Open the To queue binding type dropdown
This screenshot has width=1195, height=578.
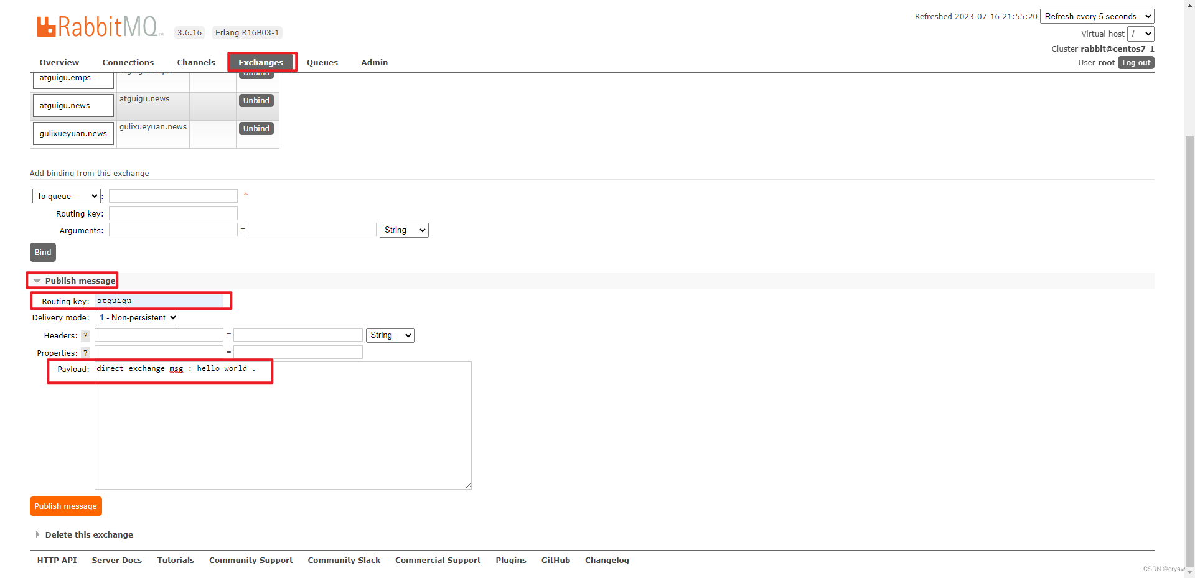pos(67,196)
